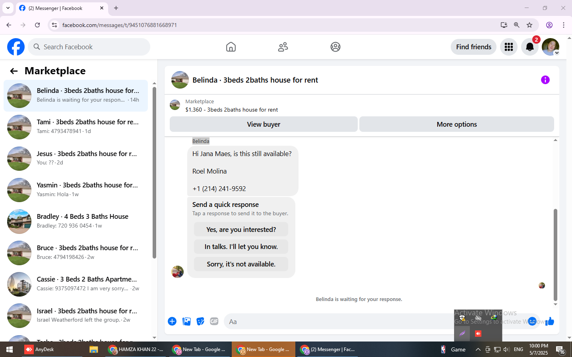Click the View buyer button
Screen dimensions: 572x357
264,124
